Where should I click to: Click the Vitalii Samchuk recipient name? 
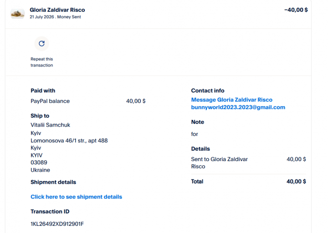(x=50, y=125)
